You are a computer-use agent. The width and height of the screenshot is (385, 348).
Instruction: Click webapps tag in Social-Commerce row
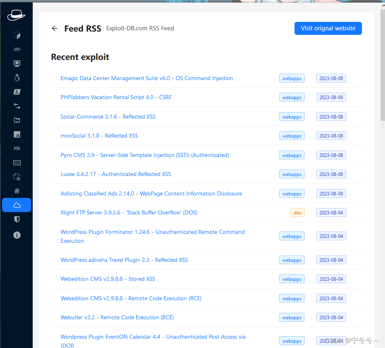click(292, 117)
